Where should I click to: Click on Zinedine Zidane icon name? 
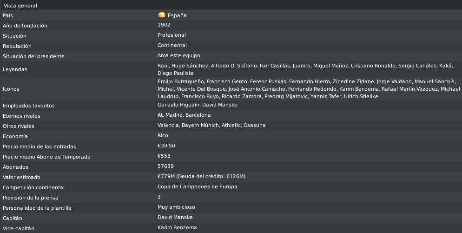353,81
